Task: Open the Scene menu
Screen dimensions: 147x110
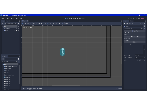Action: point(2,18)
